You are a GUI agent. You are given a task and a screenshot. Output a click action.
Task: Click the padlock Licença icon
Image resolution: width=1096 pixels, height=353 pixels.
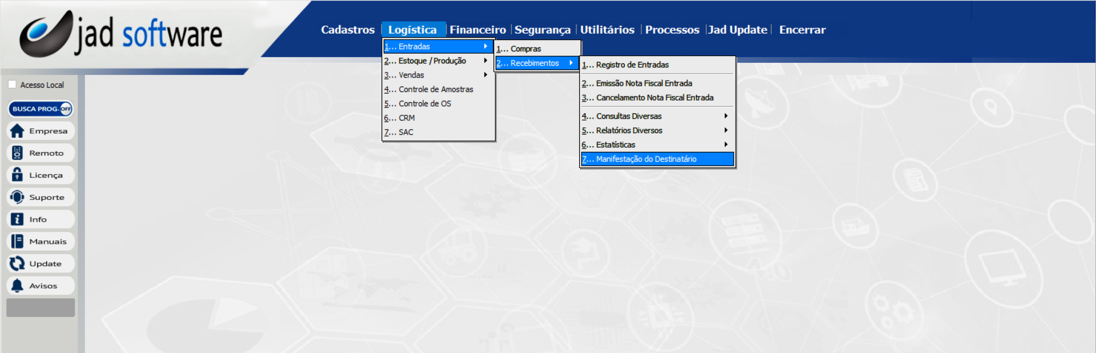(x=18, y=175)
